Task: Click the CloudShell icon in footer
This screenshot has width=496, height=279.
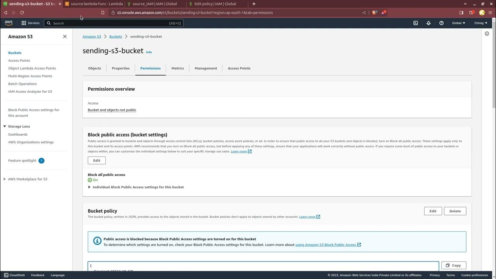Action: (x=6, y=275)
